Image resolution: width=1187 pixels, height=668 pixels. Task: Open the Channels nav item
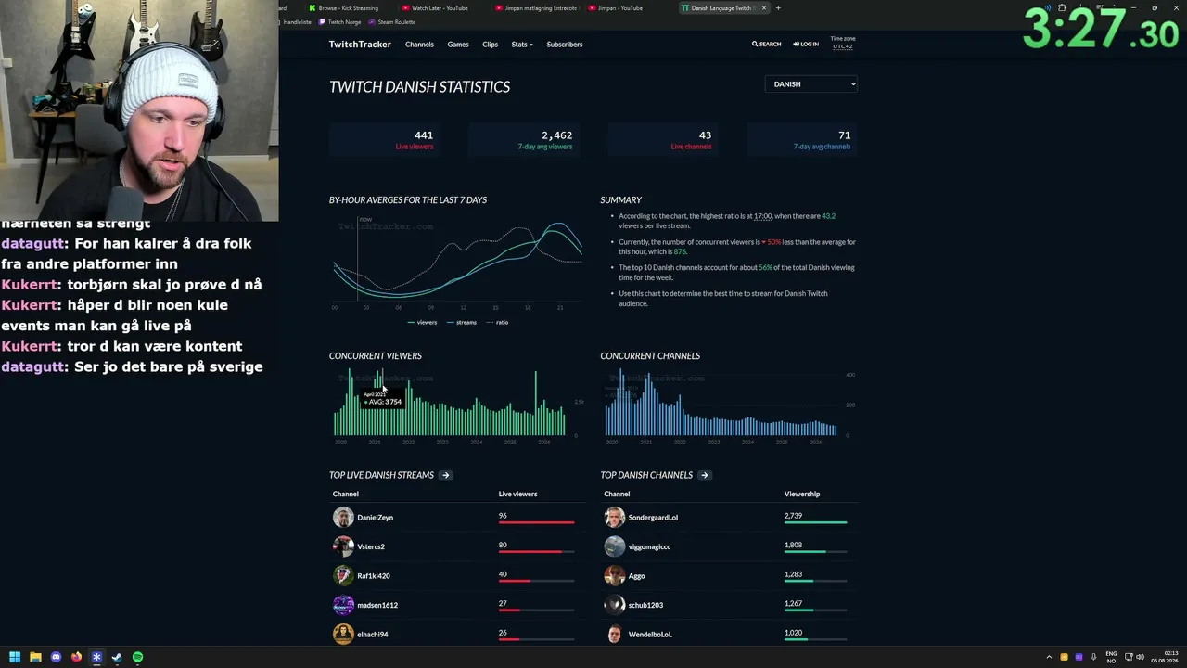click(419, 45)
